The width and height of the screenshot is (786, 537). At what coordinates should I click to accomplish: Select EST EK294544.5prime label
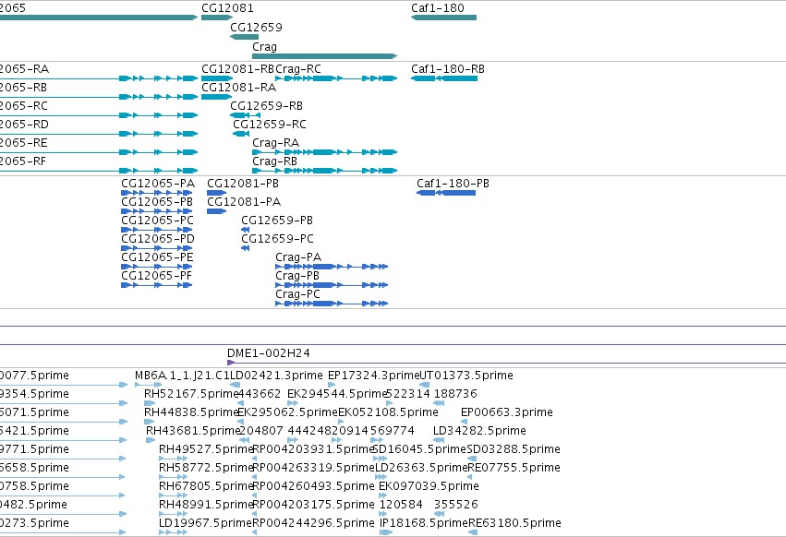pos(337,394)
